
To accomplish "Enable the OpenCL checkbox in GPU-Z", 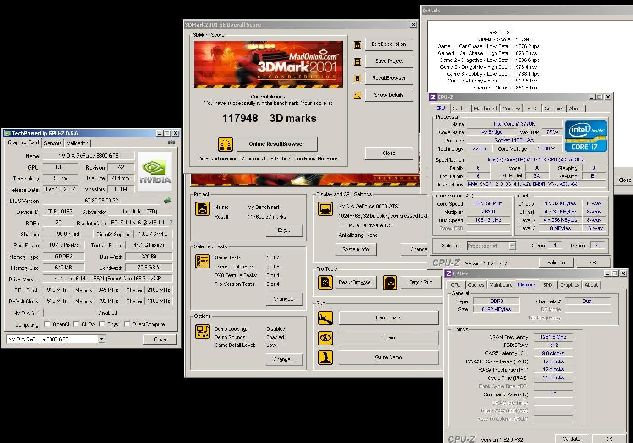I will coord(47,324).
